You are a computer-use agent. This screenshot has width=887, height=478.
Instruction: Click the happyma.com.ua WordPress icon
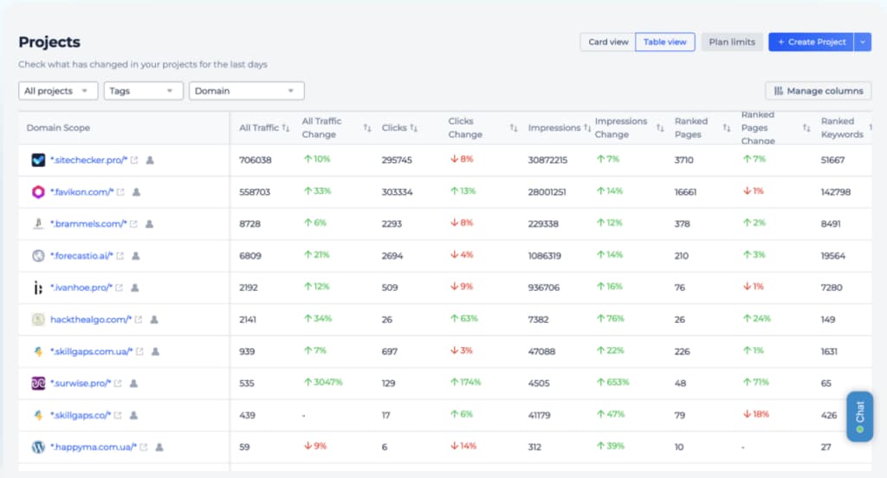pyautogui.click(x=38, y=447)
